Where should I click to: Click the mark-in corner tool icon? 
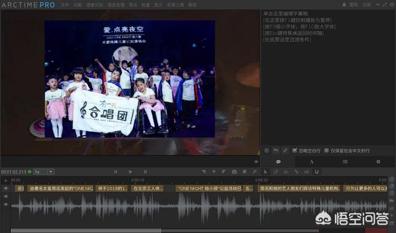[204, 172]
